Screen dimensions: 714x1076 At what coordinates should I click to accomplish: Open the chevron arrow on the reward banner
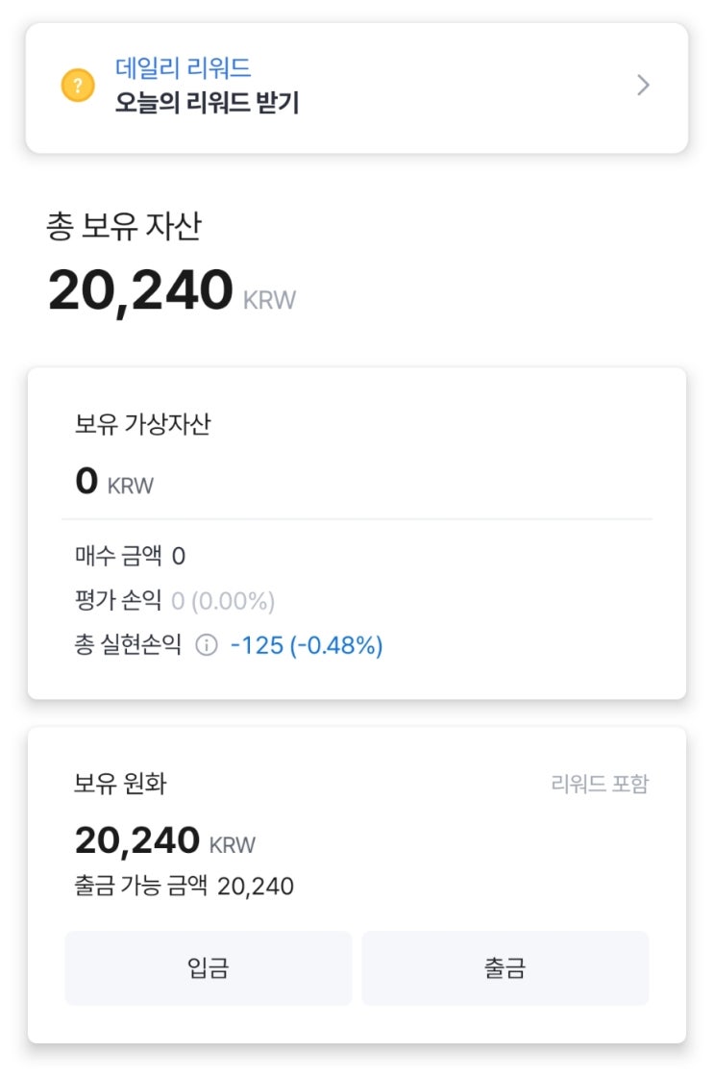pos(643,86)
